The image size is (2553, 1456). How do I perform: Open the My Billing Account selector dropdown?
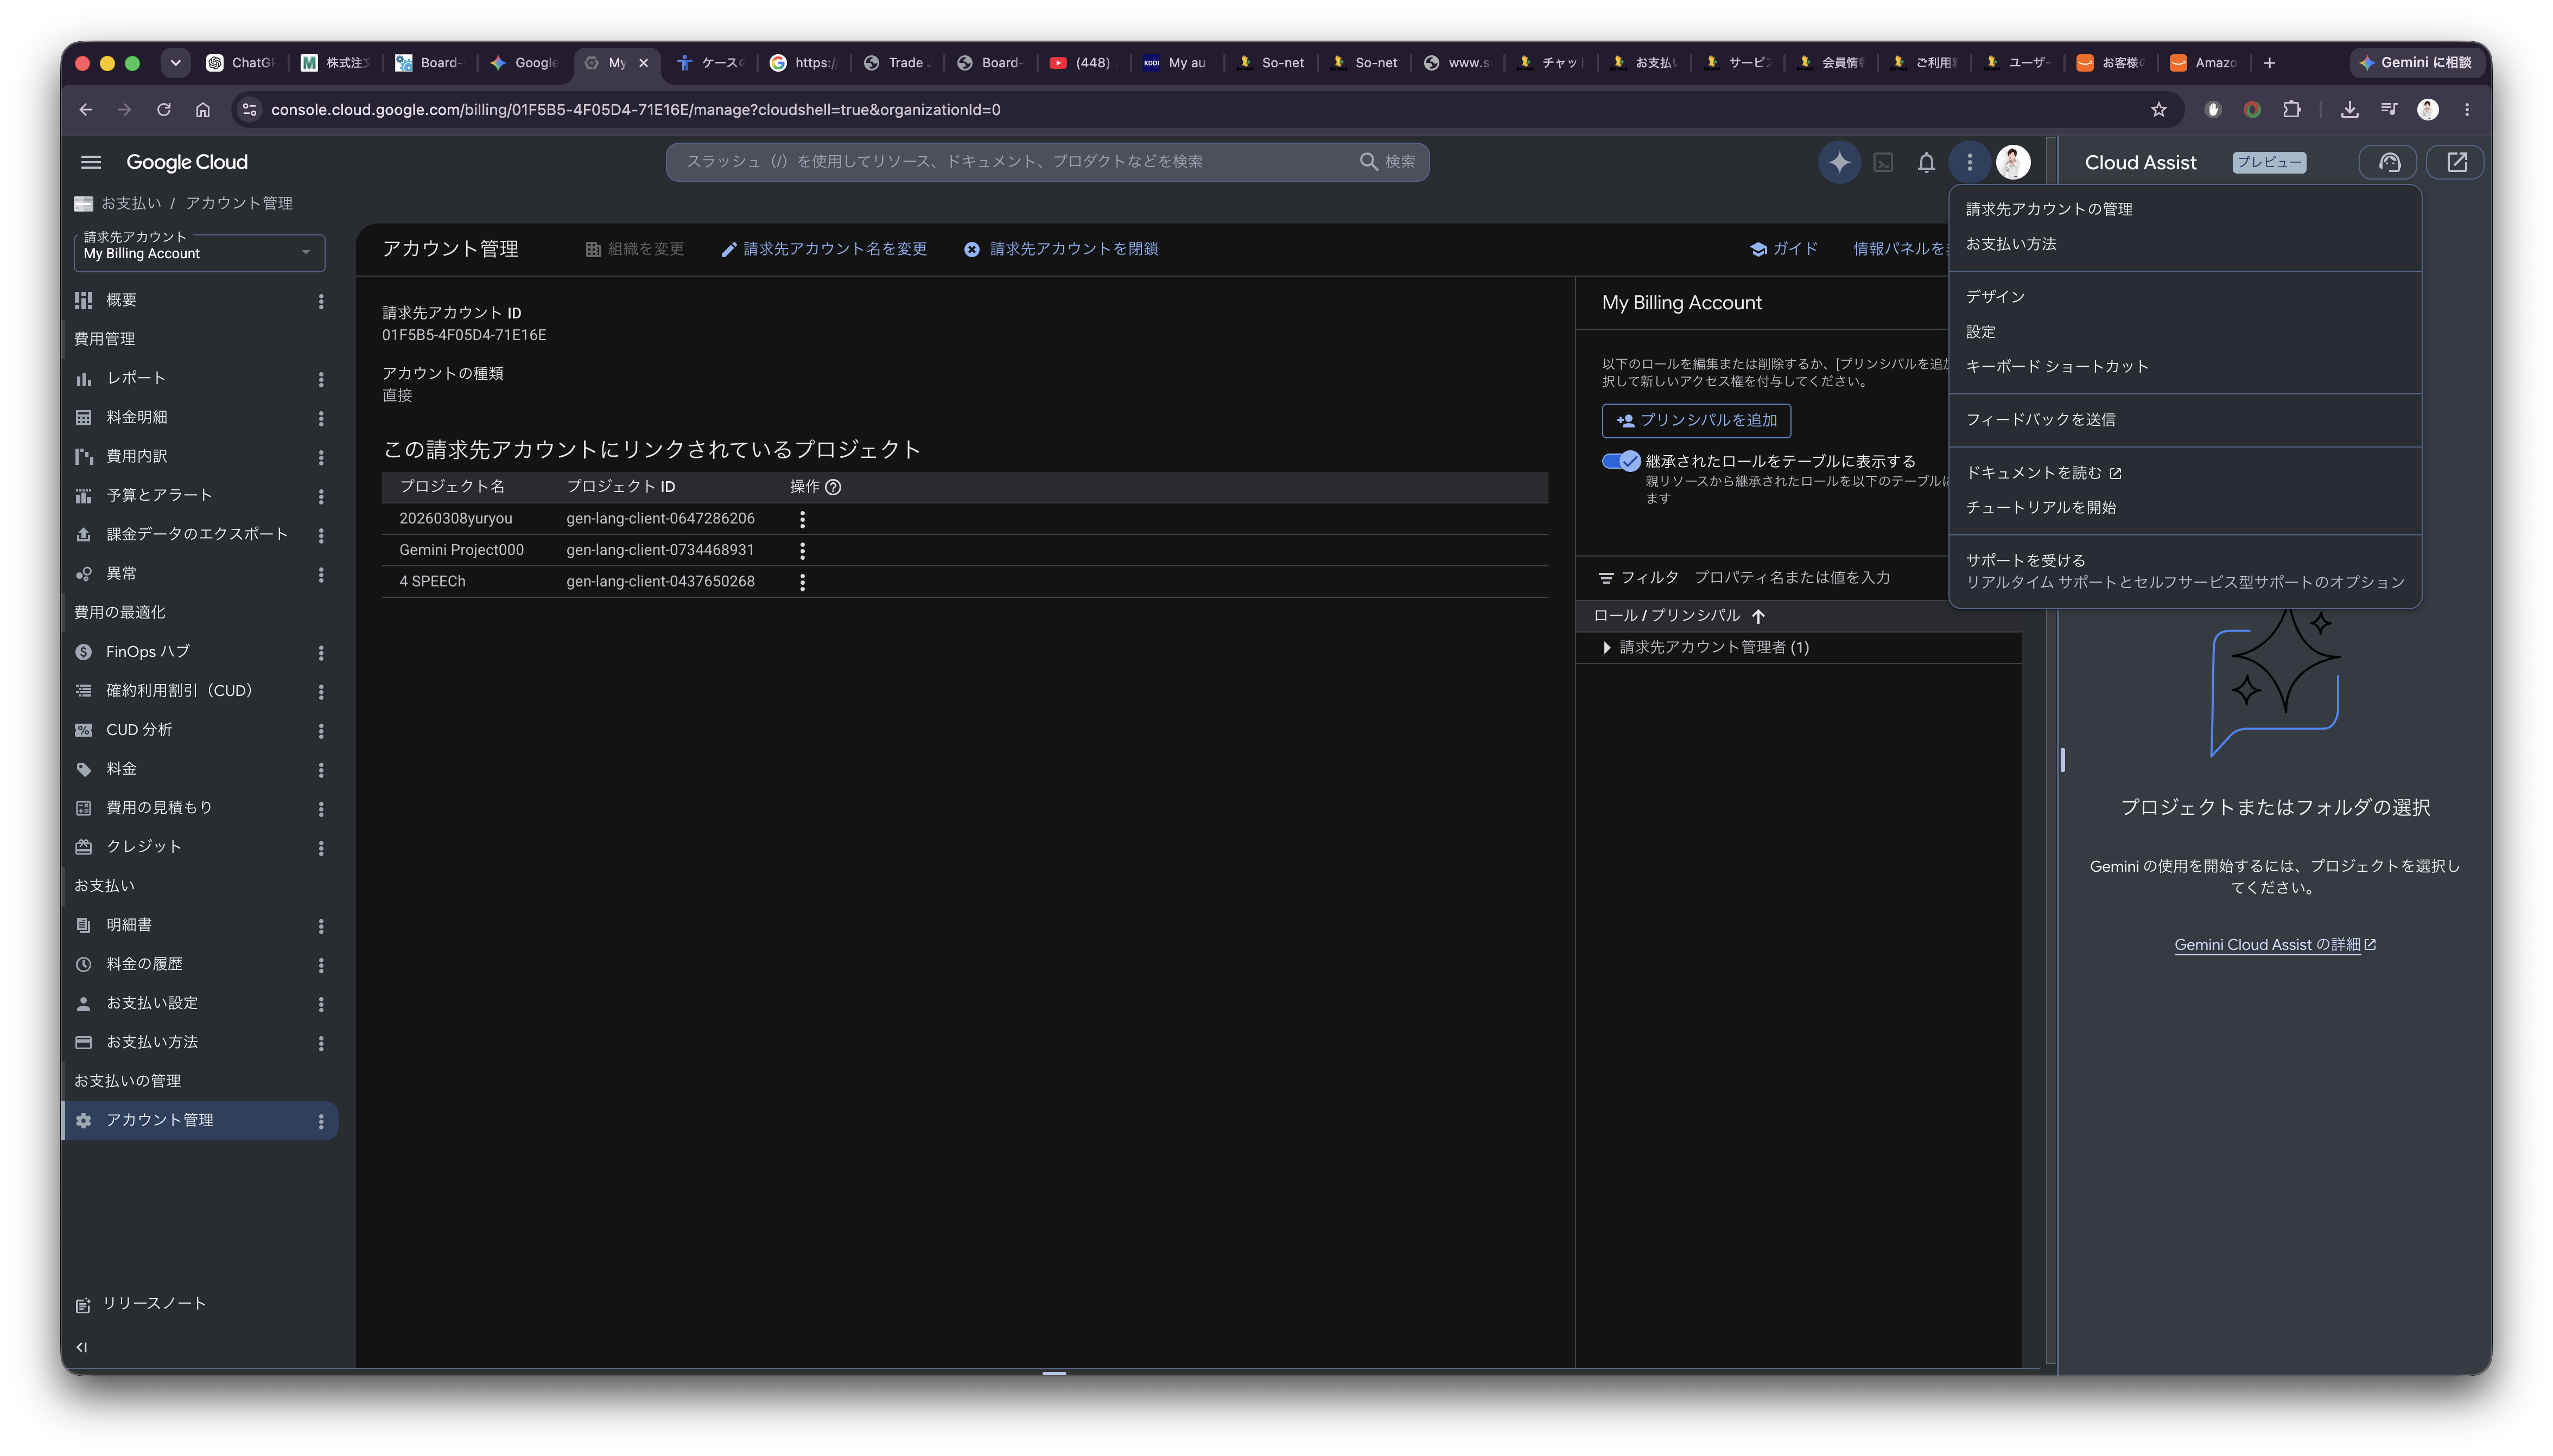[x=199, y=252]
